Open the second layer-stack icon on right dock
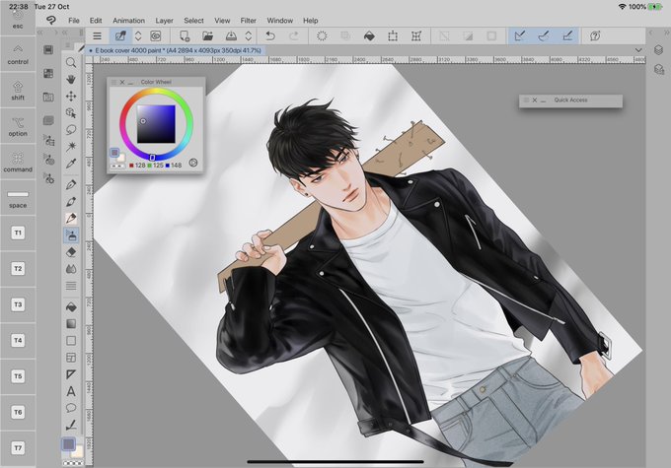 (x=659, y=69)
